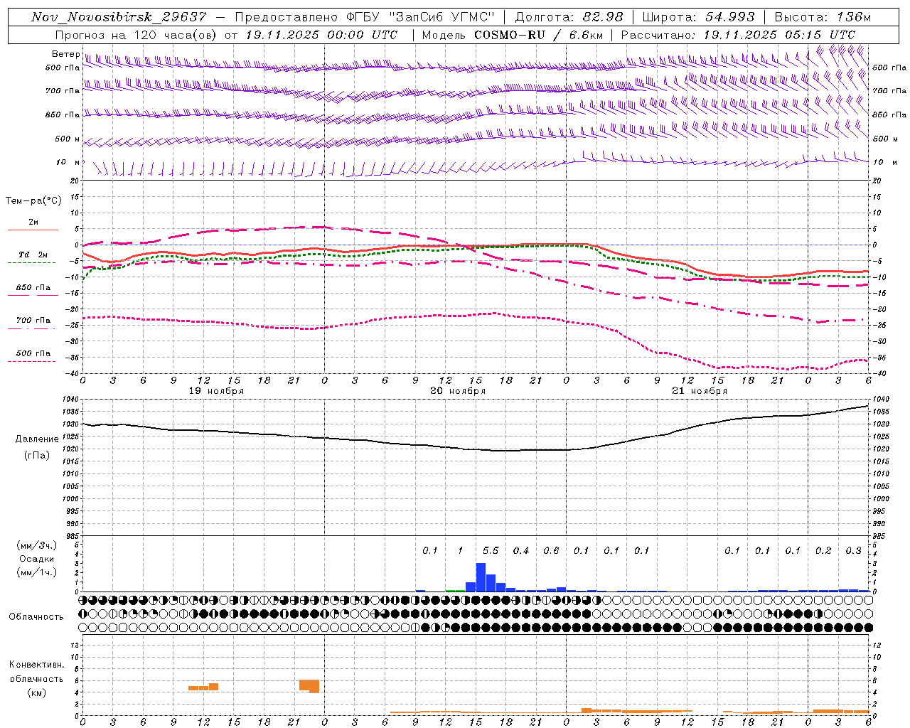Click the "(мм/3ч.)" precipitation unit label
The height and width of the screenshot is (728, 910).
37,546
